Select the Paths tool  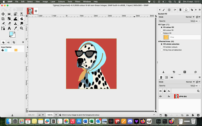pos(3,28)
